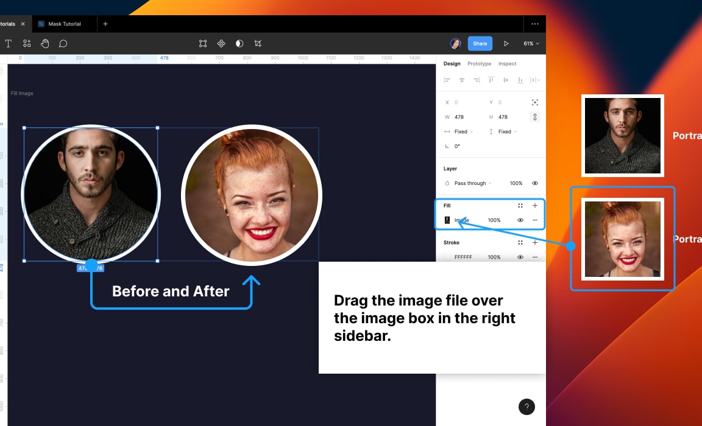Start presentation with Play icon

pyautogui.click(x=506, y=43)
